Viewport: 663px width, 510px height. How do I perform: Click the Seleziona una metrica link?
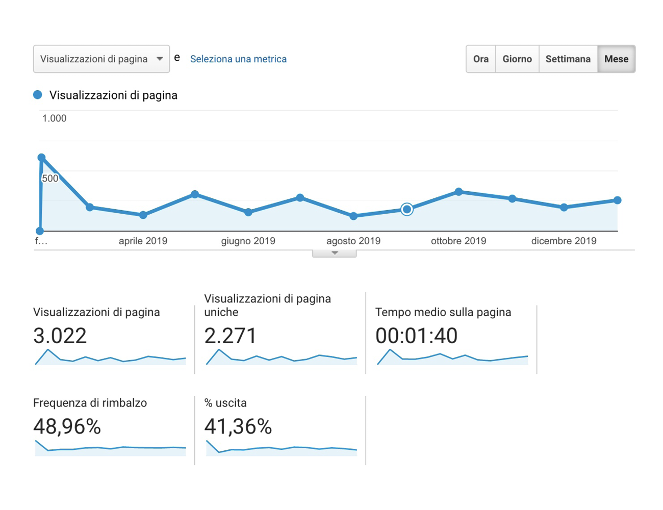point(238,59)
